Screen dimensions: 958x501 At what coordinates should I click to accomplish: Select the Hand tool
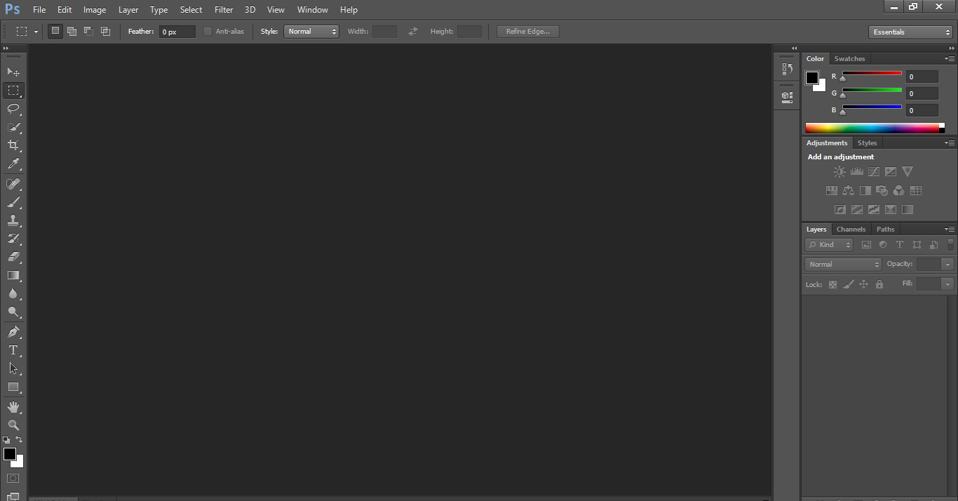[x=13, y=406]
